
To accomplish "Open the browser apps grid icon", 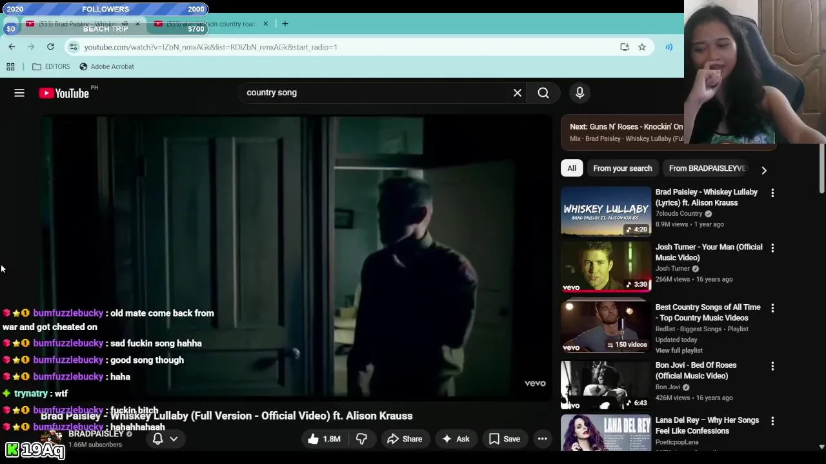I will click(10, 66).
